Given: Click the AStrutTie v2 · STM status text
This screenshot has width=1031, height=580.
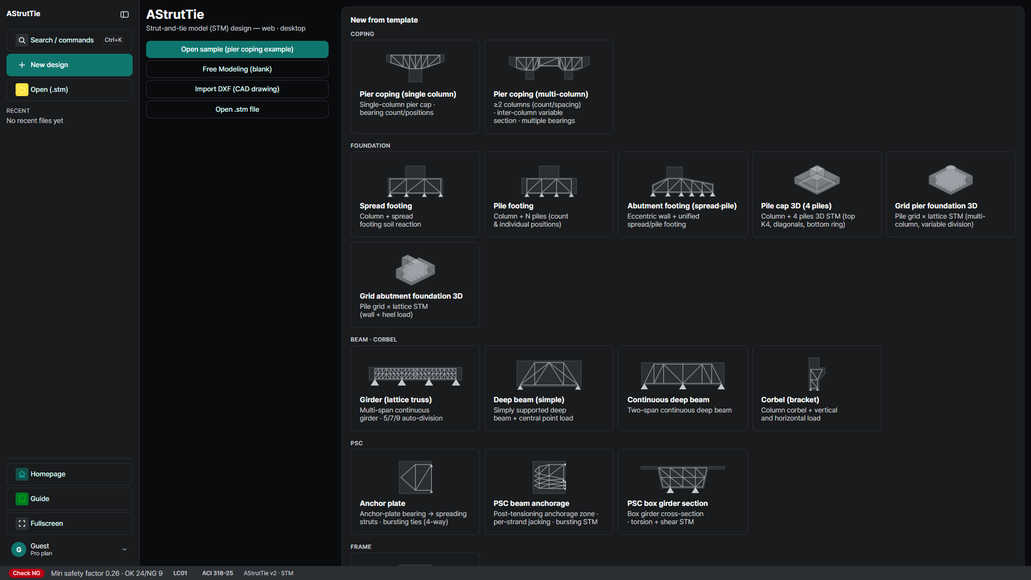Looking at the screenshot, I should click(268, 574).
